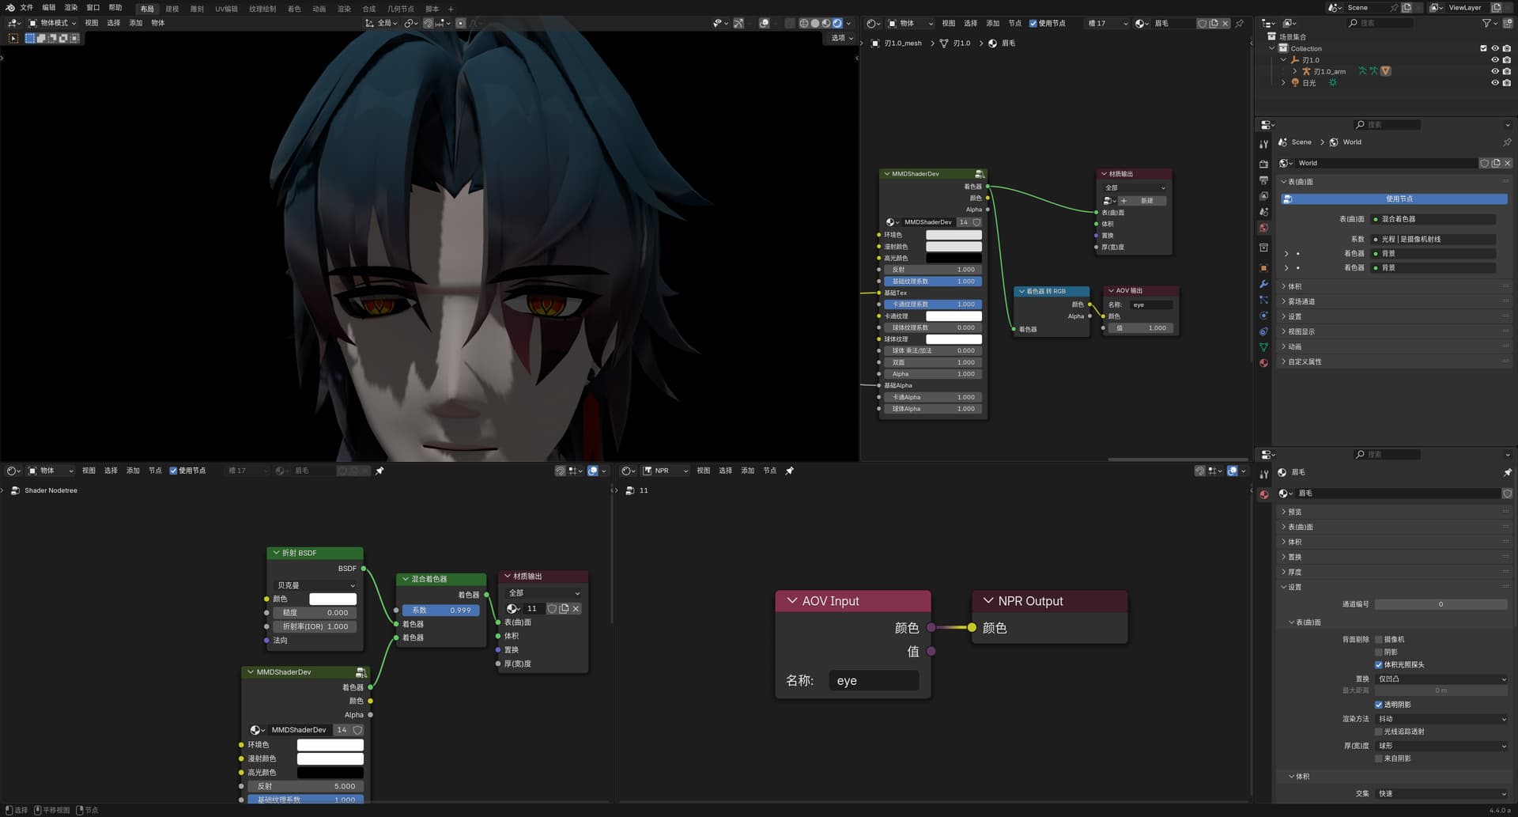Collapse the NPR Output node

point(987,601)
